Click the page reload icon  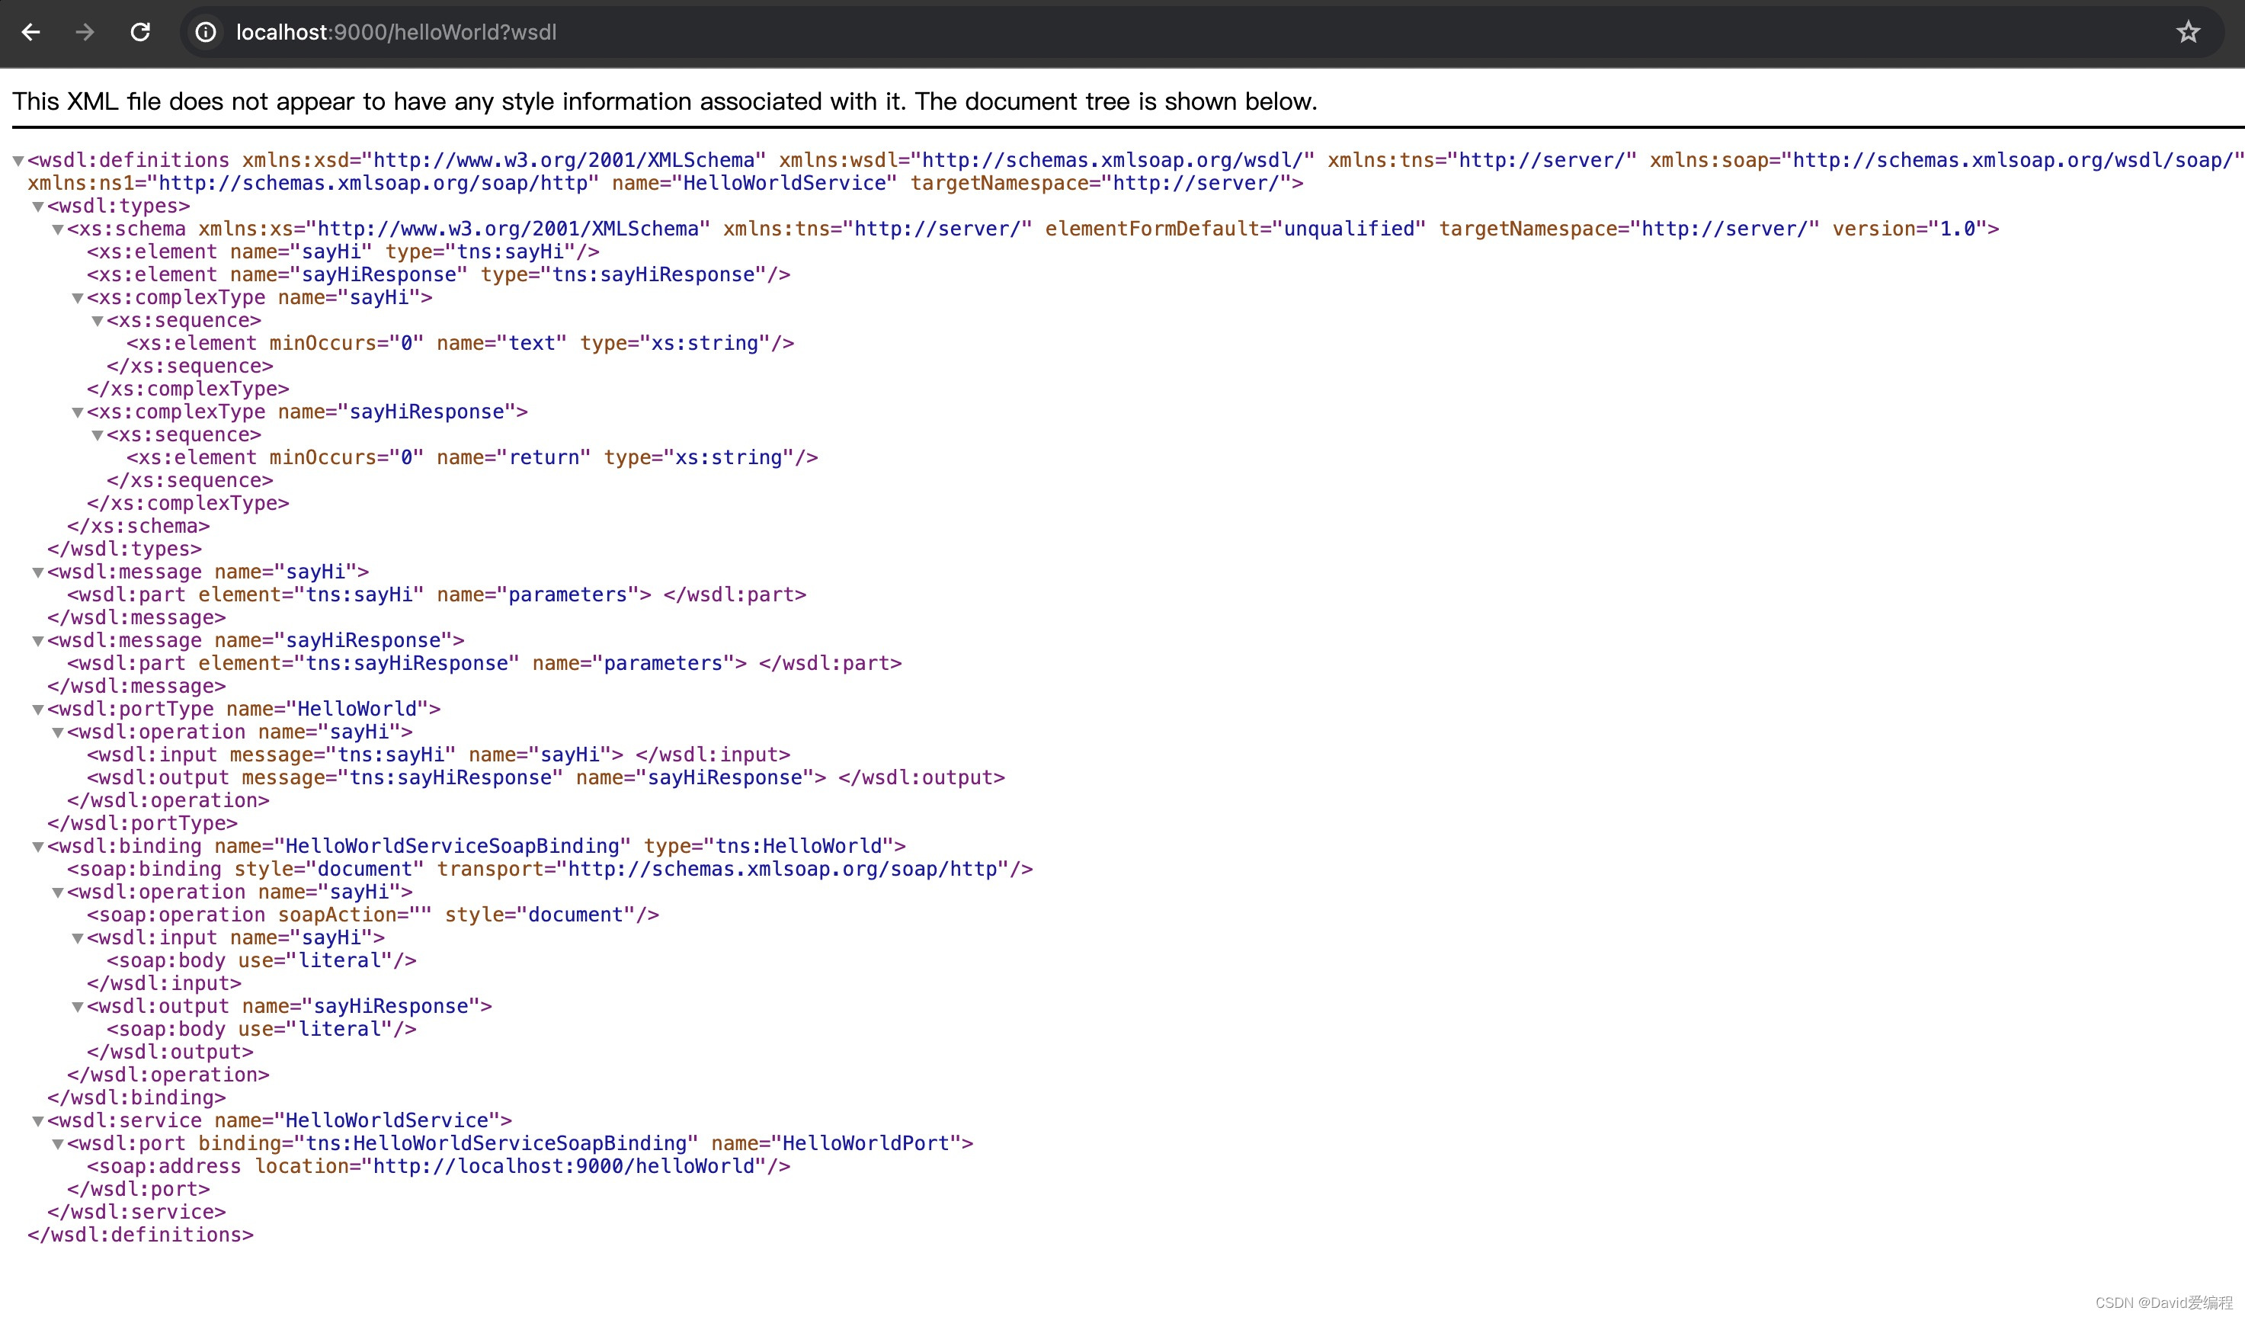139,31
